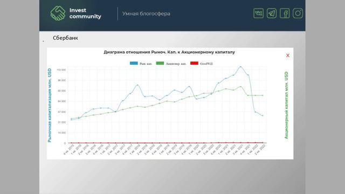Click the '14 000' y-axis tick value

point(62,133)
